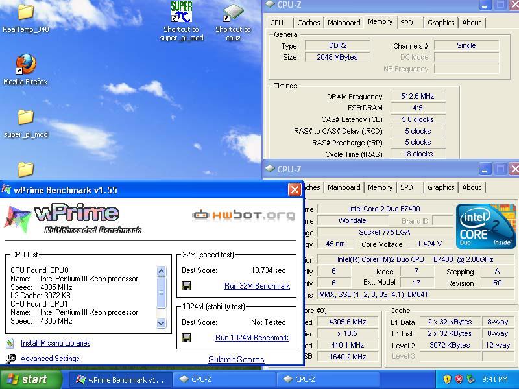Click the 19.734 sec best score text
This screenshot has width=519, height=389.
(x=268, y=270)
